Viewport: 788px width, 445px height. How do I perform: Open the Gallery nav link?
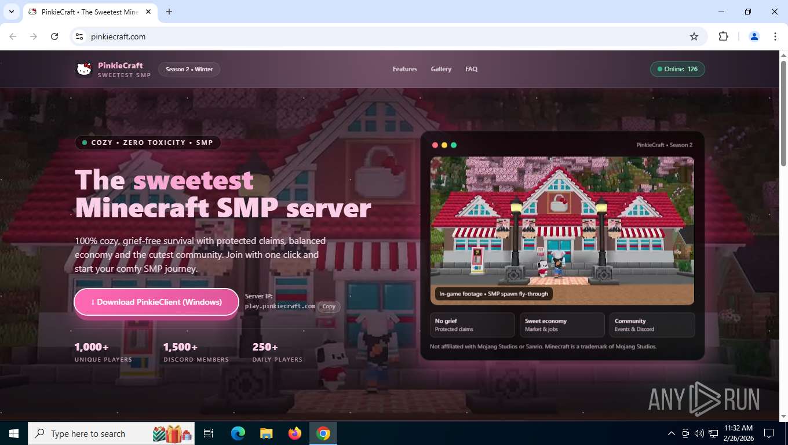coord(441,69)
